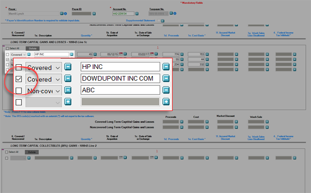
Task: Click the upper 1e. Cost Basis column header
Action: 196,35
